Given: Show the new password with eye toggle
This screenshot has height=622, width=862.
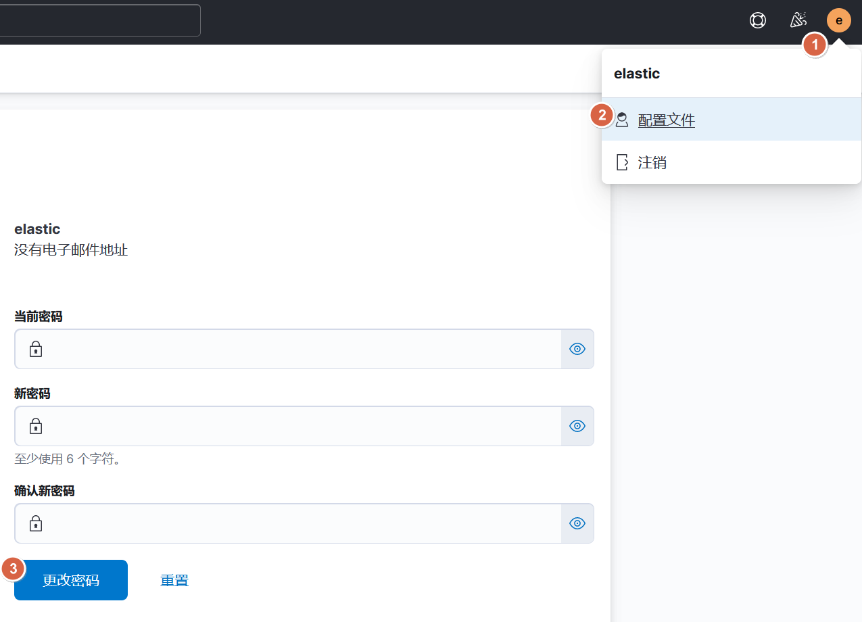Looking at the screenshot, I should point(577,426).
